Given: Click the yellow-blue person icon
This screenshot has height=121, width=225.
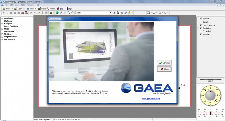Looking at the screenshot, I should pyautogui.click(x=129, y=13).
